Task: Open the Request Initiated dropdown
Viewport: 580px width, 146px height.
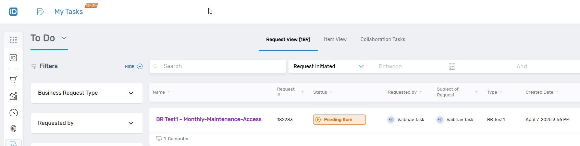Action: point(328,66)
